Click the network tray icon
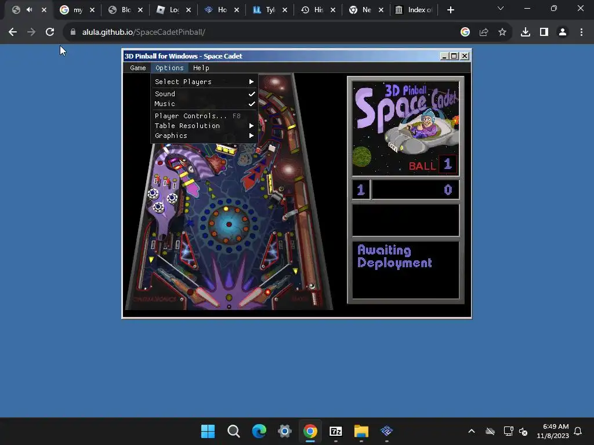Image resolution: width=594 pixels, height=445 pixels. coord(508,431)
